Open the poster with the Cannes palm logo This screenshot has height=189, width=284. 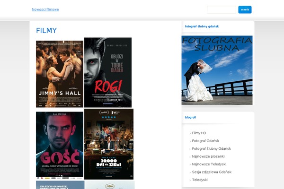110,185
